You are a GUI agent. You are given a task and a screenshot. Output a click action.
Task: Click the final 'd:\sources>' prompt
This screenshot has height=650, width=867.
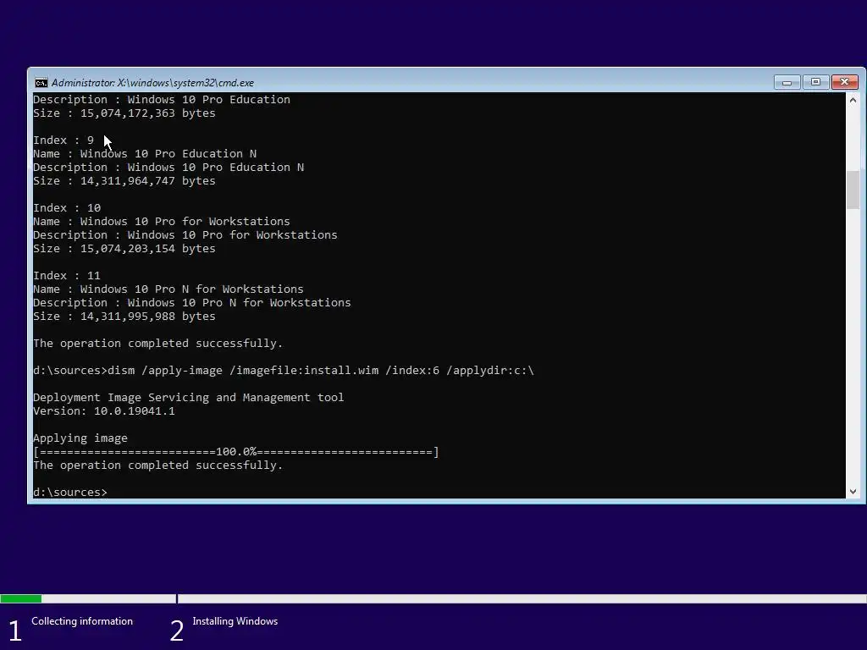70,492
